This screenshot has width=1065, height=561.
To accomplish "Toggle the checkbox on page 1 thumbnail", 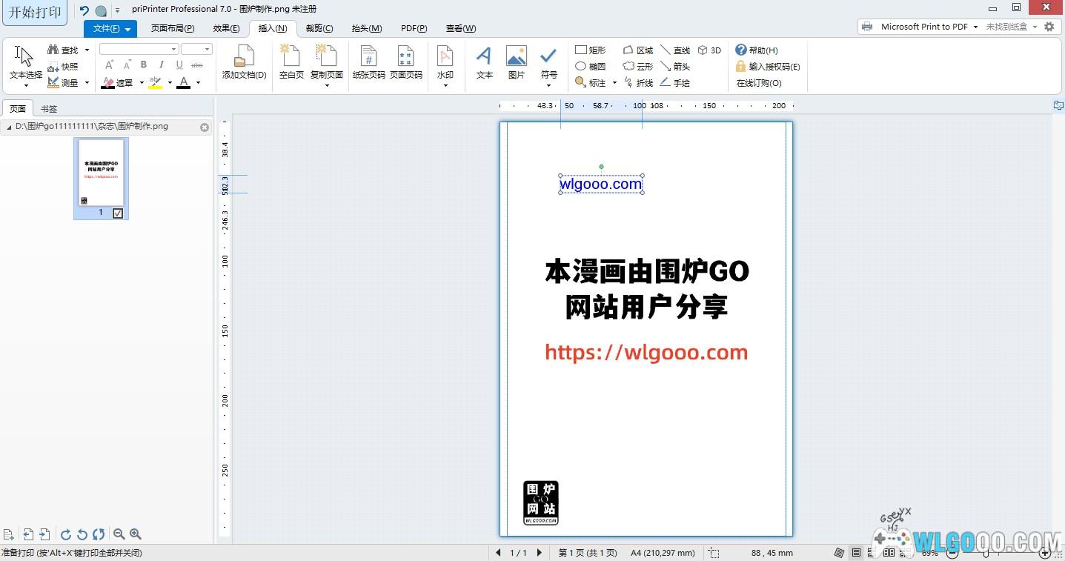I will click(x=118, y=213).
